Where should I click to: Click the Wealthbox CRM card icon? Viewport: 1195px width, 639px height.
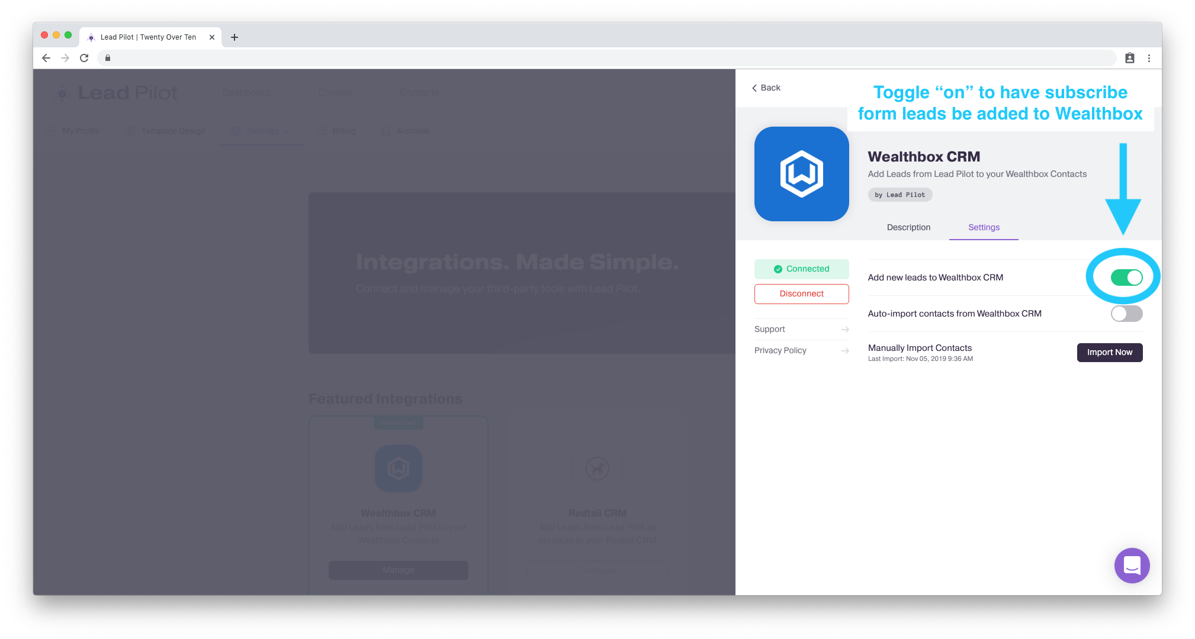tap(398, 469)
